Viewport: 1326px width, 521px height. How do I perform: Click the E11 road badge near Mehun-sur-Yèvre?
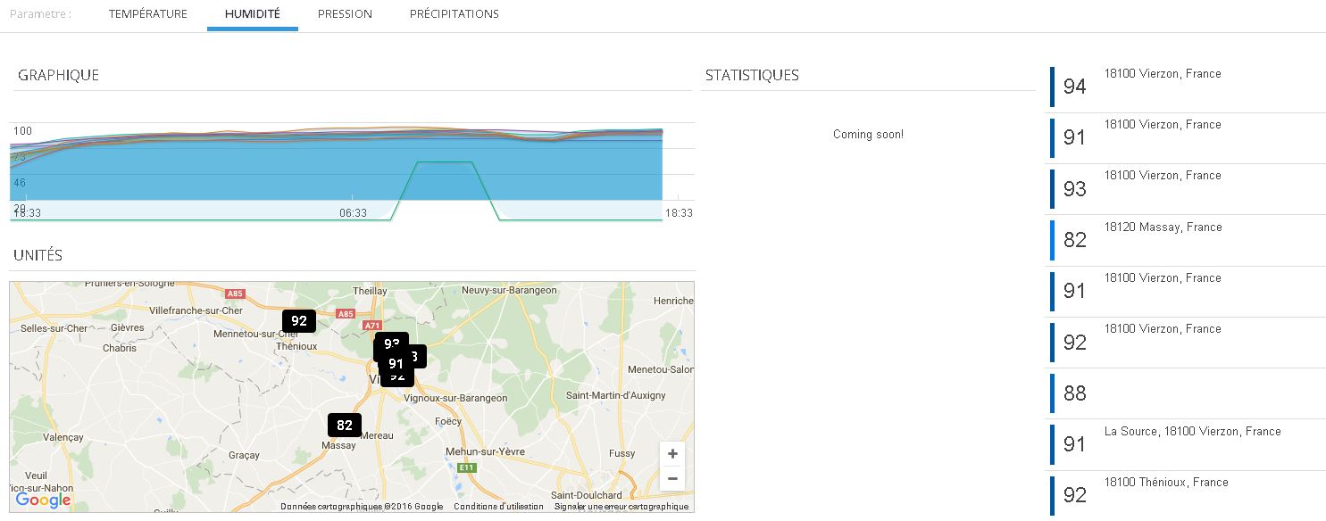pyautogui.click(x=467, y=467)
